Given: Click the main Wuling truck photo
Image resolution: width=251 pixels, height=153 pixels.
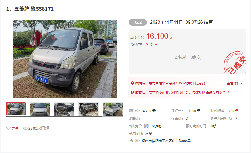Looking at the screenshot, I should 65,59.
